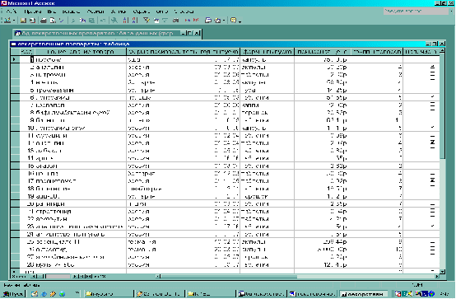Viewport: 456px width, 299px height.
Task: Click the record number field
Action: coord(58,276)
